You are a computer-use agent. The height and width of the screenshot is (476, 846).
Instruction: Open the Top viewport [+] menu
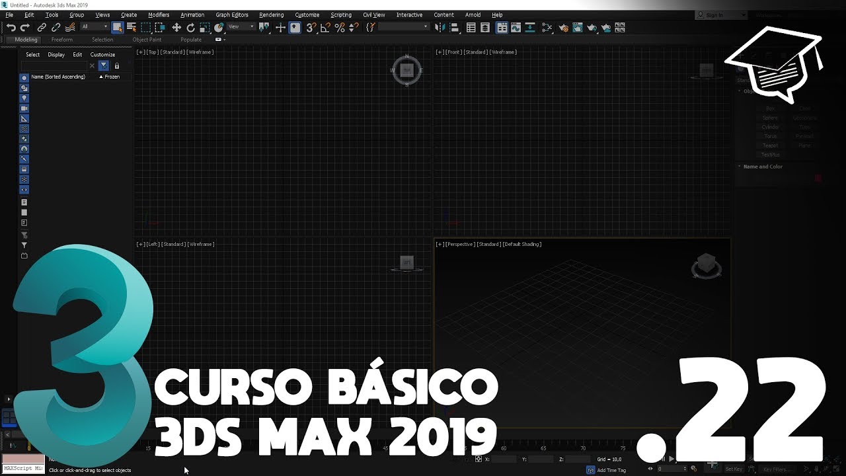[140, 52]
